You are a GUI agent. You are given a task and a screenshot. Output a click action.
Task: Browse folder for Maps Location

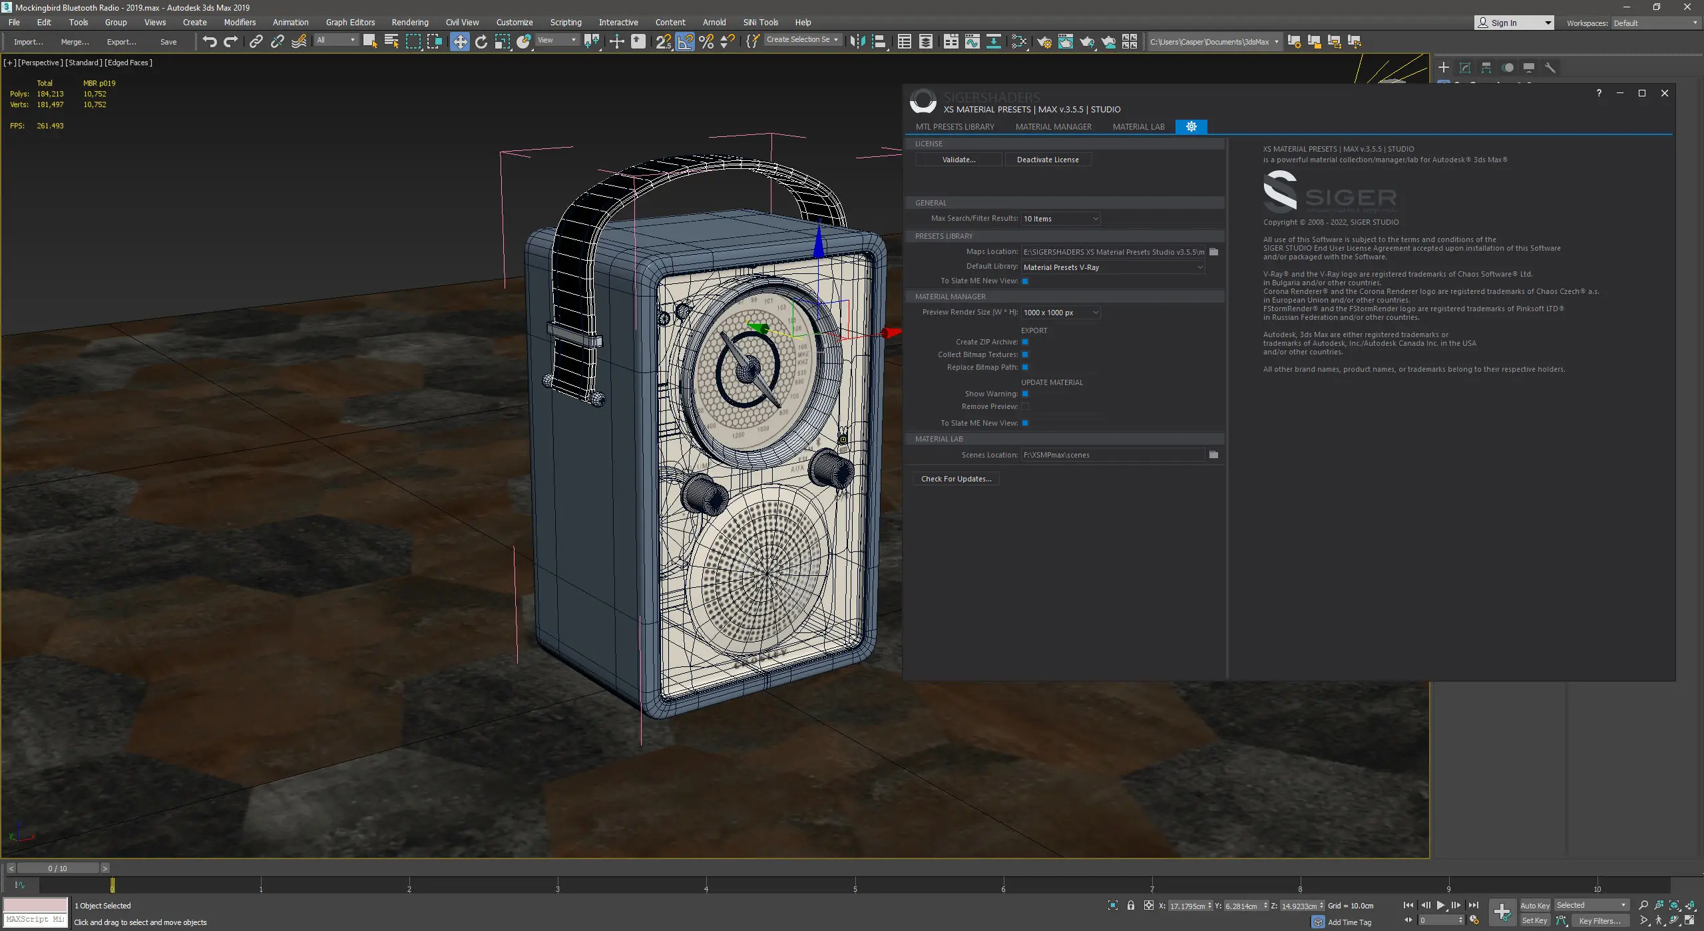[x=1213, y=252]
